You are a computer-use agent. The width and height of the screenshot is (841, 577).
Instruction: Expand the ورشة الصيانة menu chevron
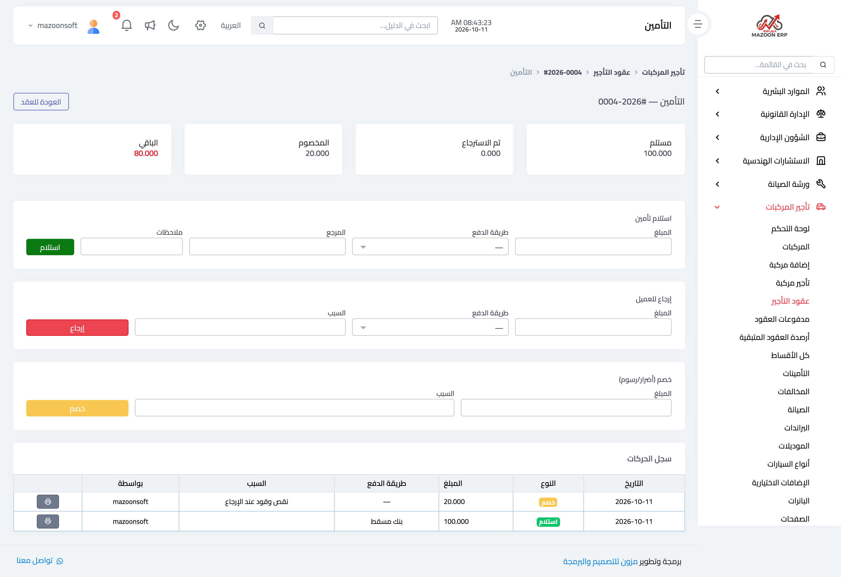pyautogui.click(x=717, y=184)
